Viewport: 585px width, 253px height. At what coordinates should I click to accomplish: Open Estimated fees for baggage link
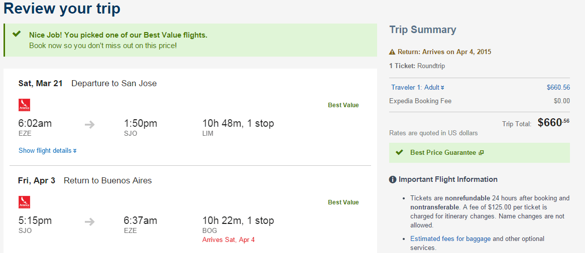point(450,239)
